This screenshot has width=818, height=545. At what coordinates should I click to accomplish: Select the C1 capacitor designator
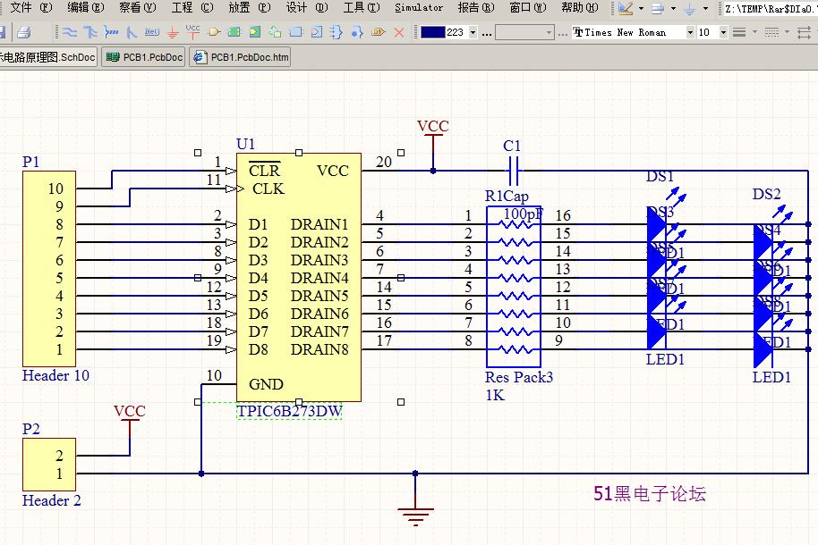pos(512,146)
